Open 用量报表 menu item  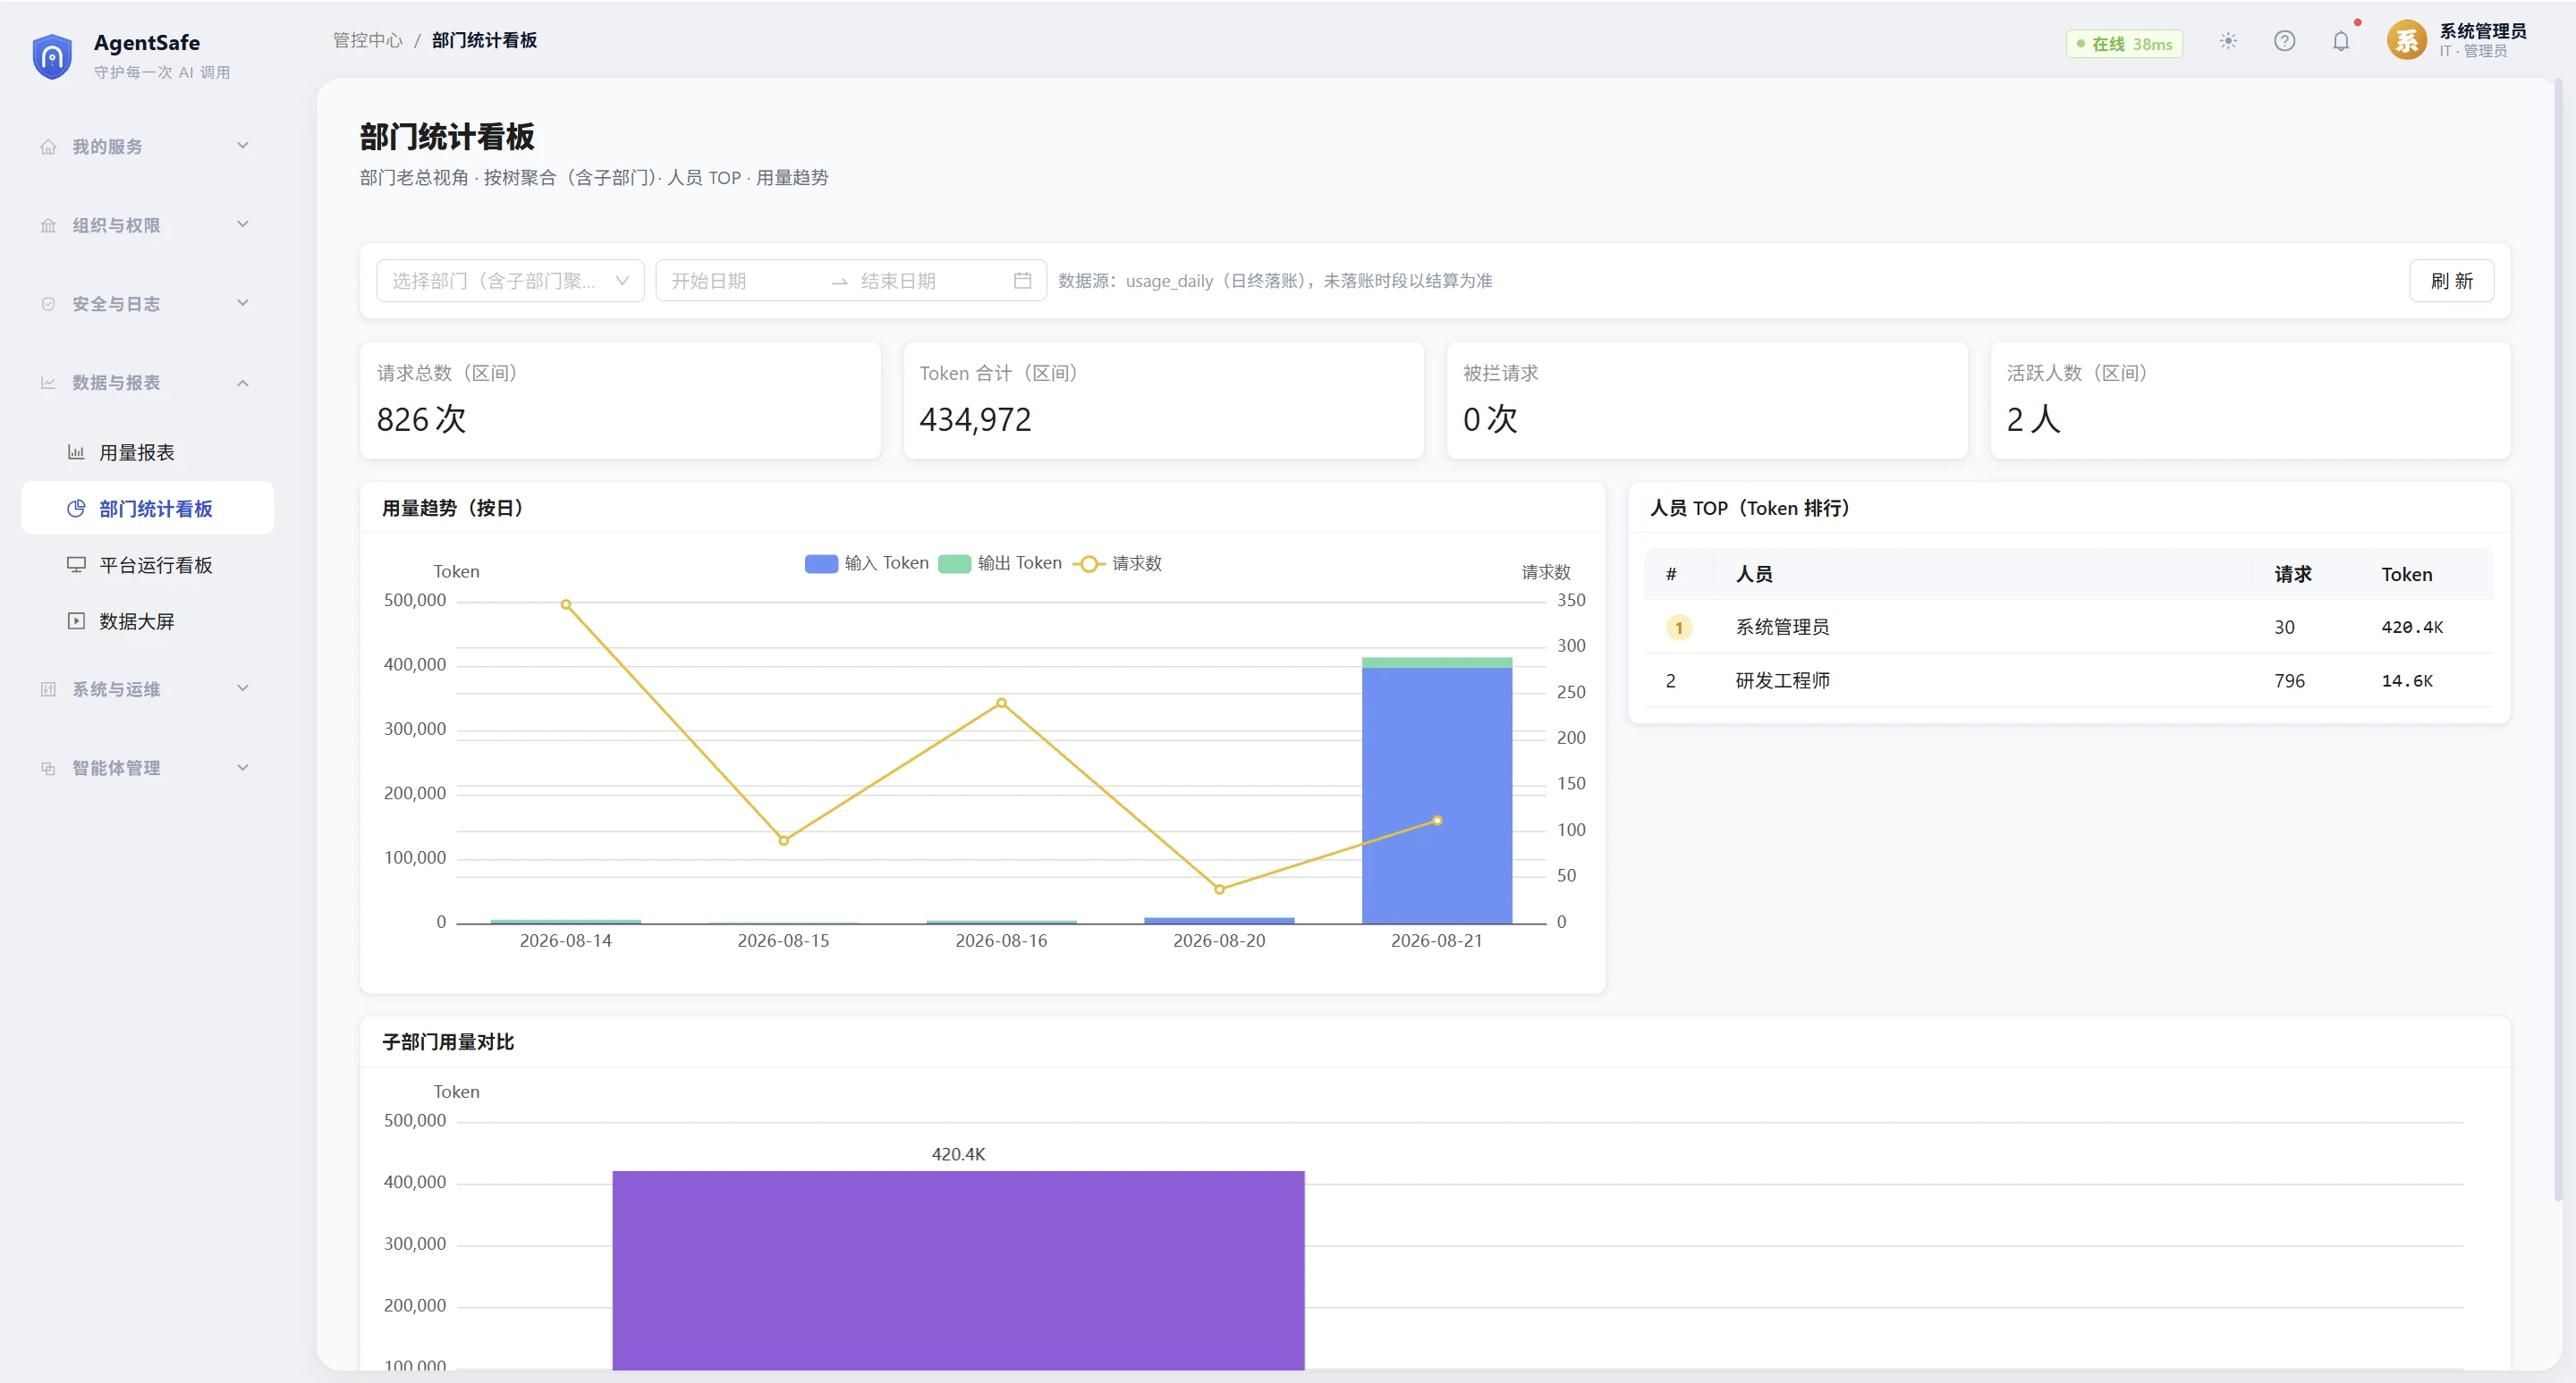147,452
